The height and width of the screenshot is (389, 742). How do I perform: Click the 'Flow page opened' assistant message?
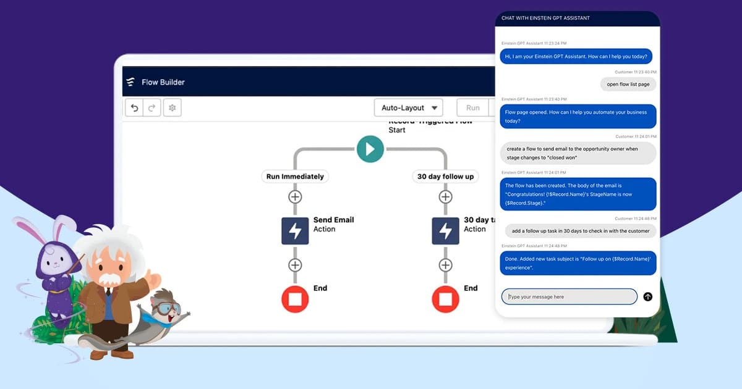point(578,117)
